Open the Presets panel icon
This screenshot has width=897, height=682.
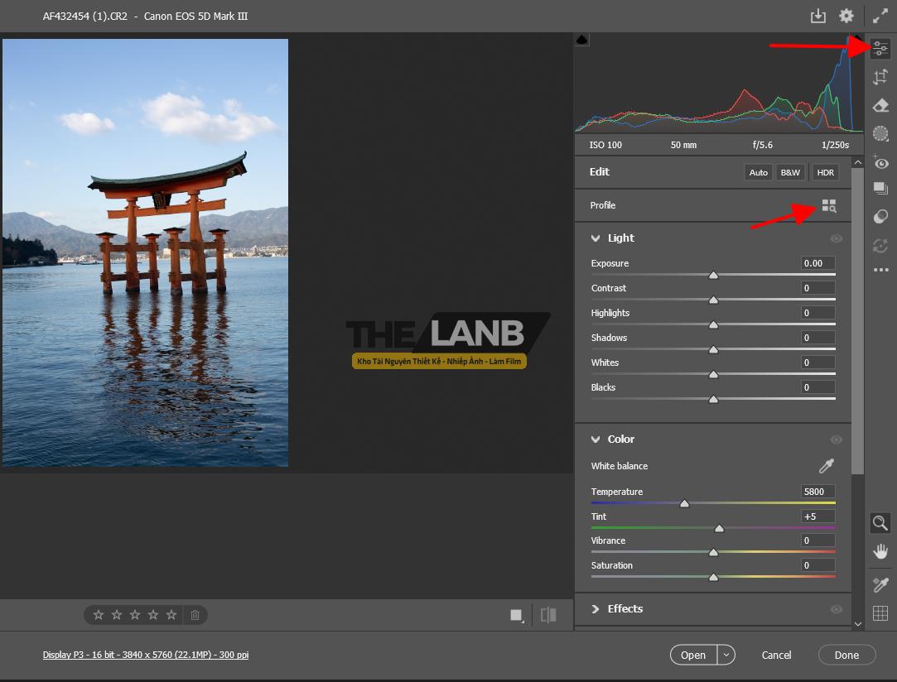tap(880, 217)
